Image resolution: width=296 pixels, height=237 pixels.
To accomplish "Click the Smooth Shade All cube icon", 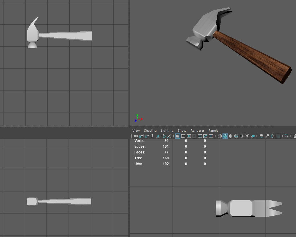I will click(x=225, y=136).
